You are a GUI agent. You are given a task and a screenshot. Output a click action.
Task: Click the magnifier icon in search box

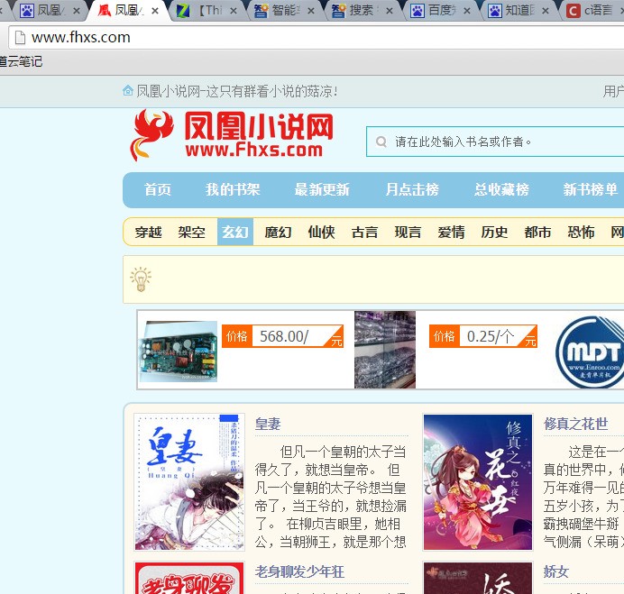381,142
